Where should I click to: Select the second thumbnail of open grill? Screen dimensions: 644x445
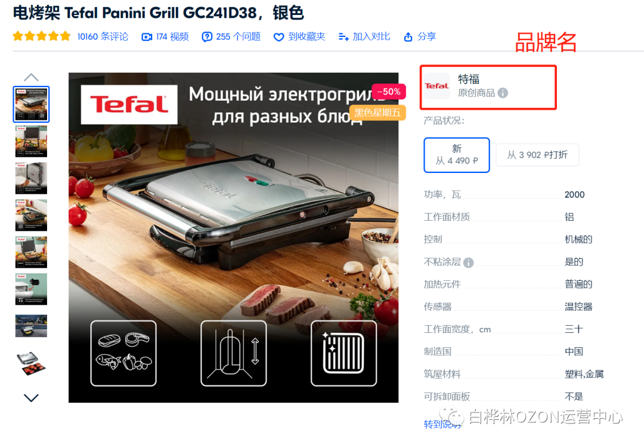click(31, 141)
